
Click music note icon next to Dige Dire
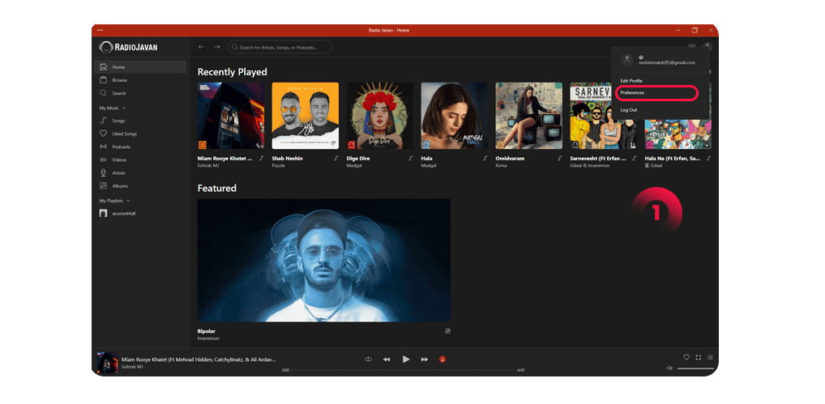tap(410, 158)
